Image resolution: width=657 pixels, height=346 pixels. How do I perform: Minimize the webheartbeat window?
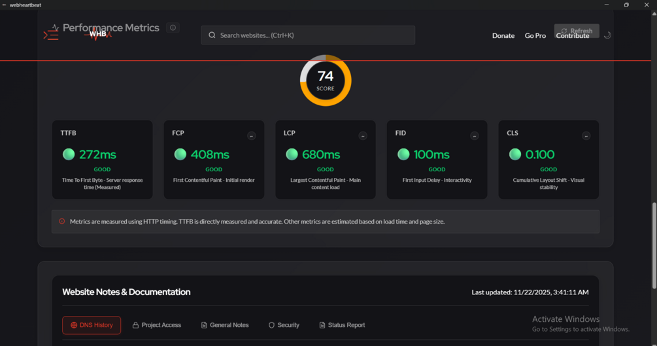(x=606, y=5)
